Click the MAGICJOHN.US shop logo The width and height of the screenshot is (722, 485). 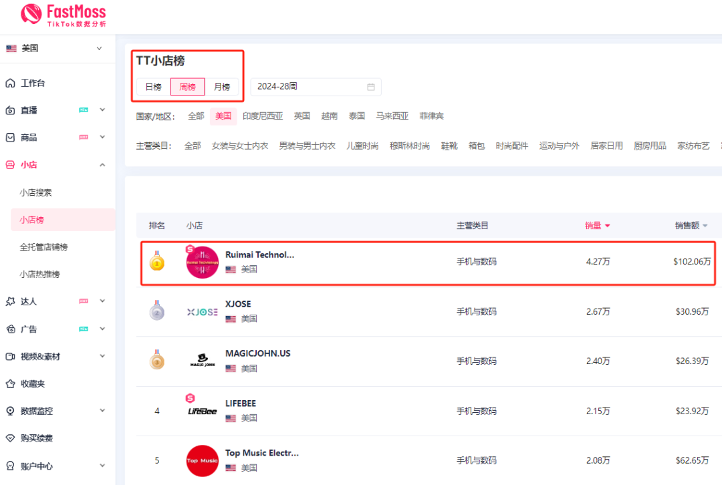(x=202, y=360)
